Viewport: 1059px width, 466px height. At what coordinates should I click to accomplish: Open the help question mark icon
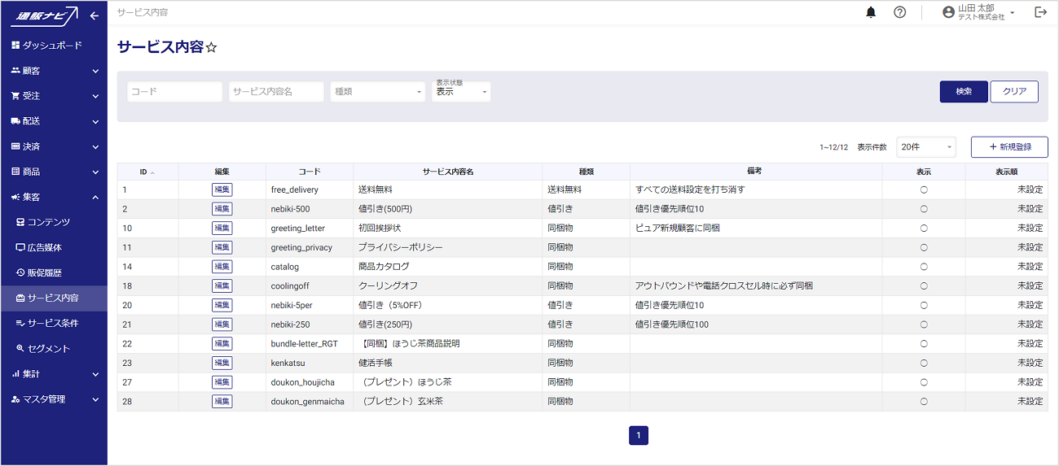[x=899, y=12]
